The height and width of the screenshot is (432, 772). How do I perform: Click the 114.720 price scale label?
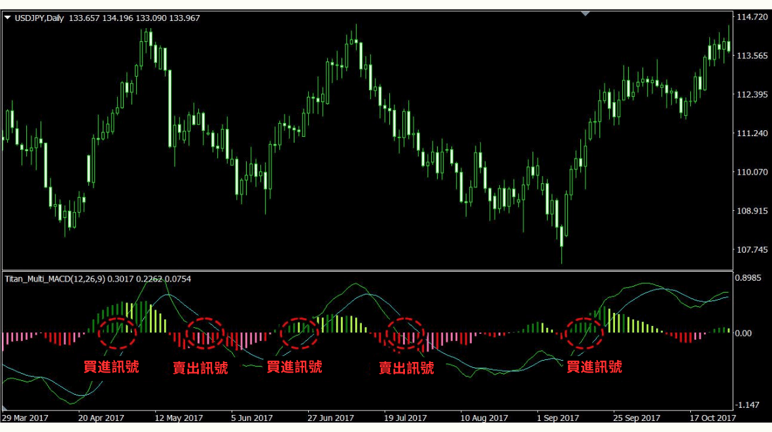tap(752, 17)
